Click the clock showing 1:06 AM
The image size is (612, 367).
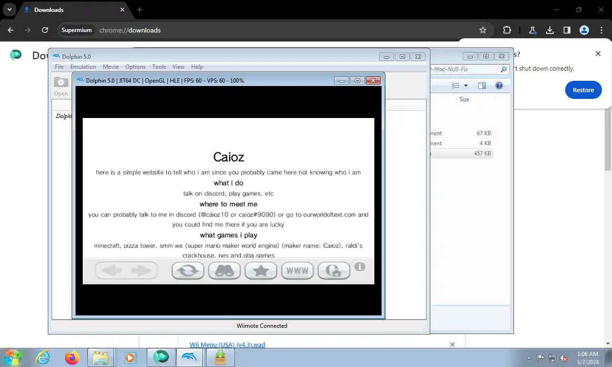(587, 354)
